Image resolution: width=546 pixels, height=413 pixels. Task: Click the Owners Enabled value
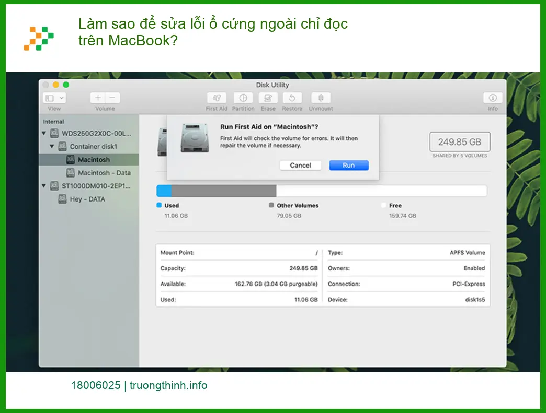(x=474, y=268)
